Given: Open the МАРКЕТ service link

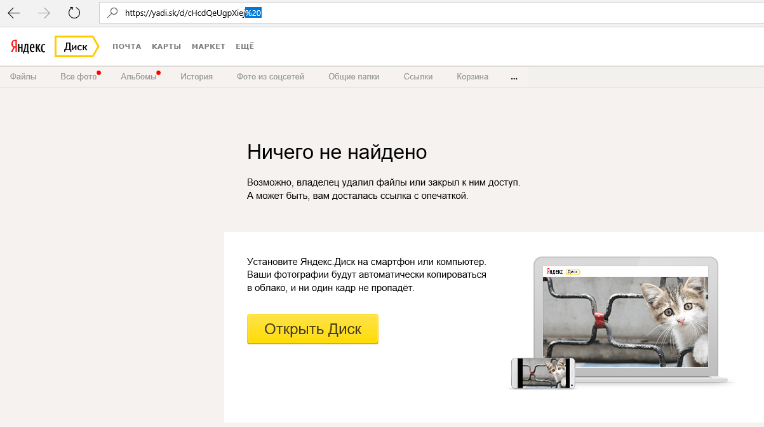Looking at the screenshot, I should 208,46.
